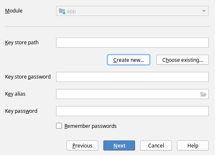
Task: Click the Remember passwords label text
Action: pos(90,126)
